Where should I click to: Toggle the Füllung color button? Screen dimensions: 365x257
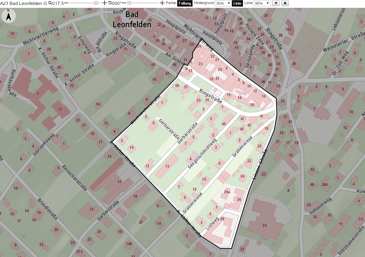pos(185,3)
